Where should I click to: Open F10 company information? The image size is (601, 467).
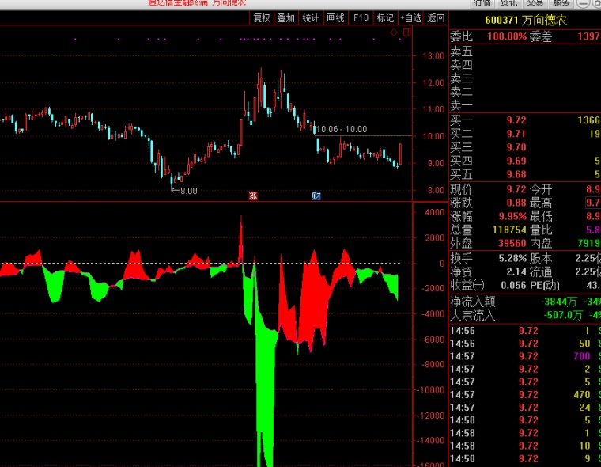coord(361,18)
